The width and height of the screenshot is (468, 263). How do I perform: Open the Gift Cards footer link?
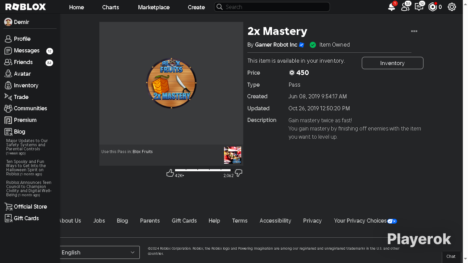pos(184,221)
